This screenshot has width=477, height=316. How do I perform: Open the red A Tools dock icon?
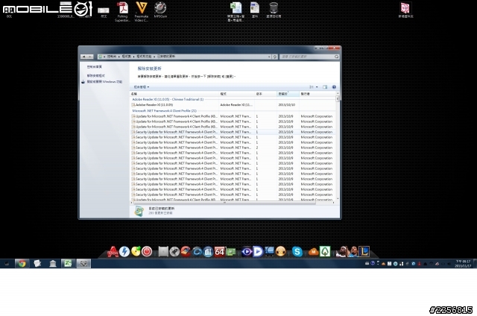[113, 252]
